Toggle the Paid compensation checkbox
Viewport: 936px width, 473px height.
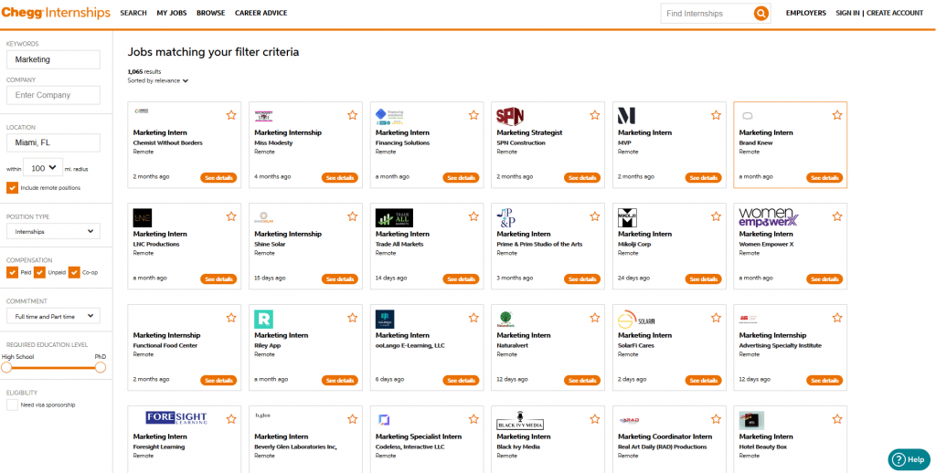click(12, 272)
